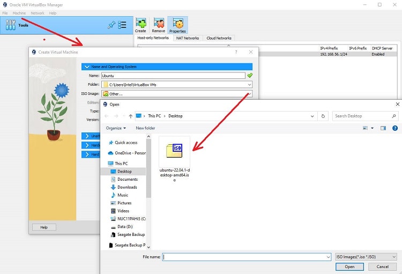
Task: Click New folder in Open dialog
Action: (x=145, y=128)
